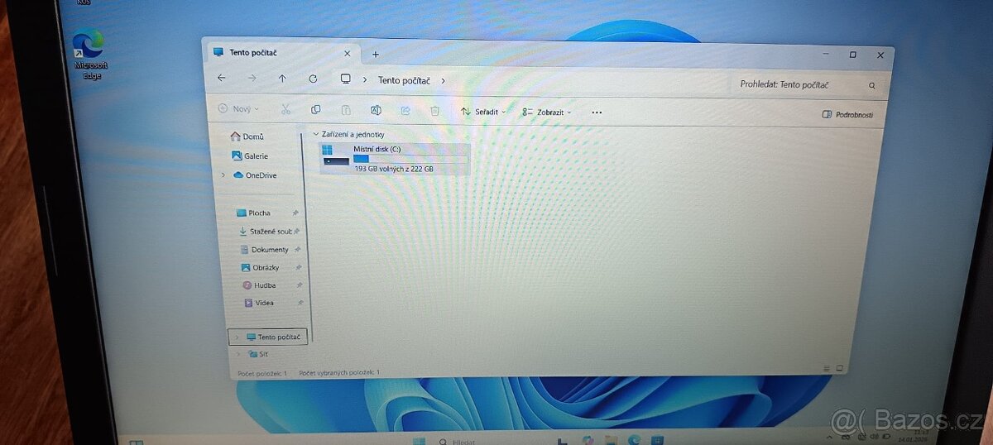Open Plocha folder in sidebar
Image resolution: width=993 pixels, height=445 pixels.
pyautogui.click(x=254, y=213)
